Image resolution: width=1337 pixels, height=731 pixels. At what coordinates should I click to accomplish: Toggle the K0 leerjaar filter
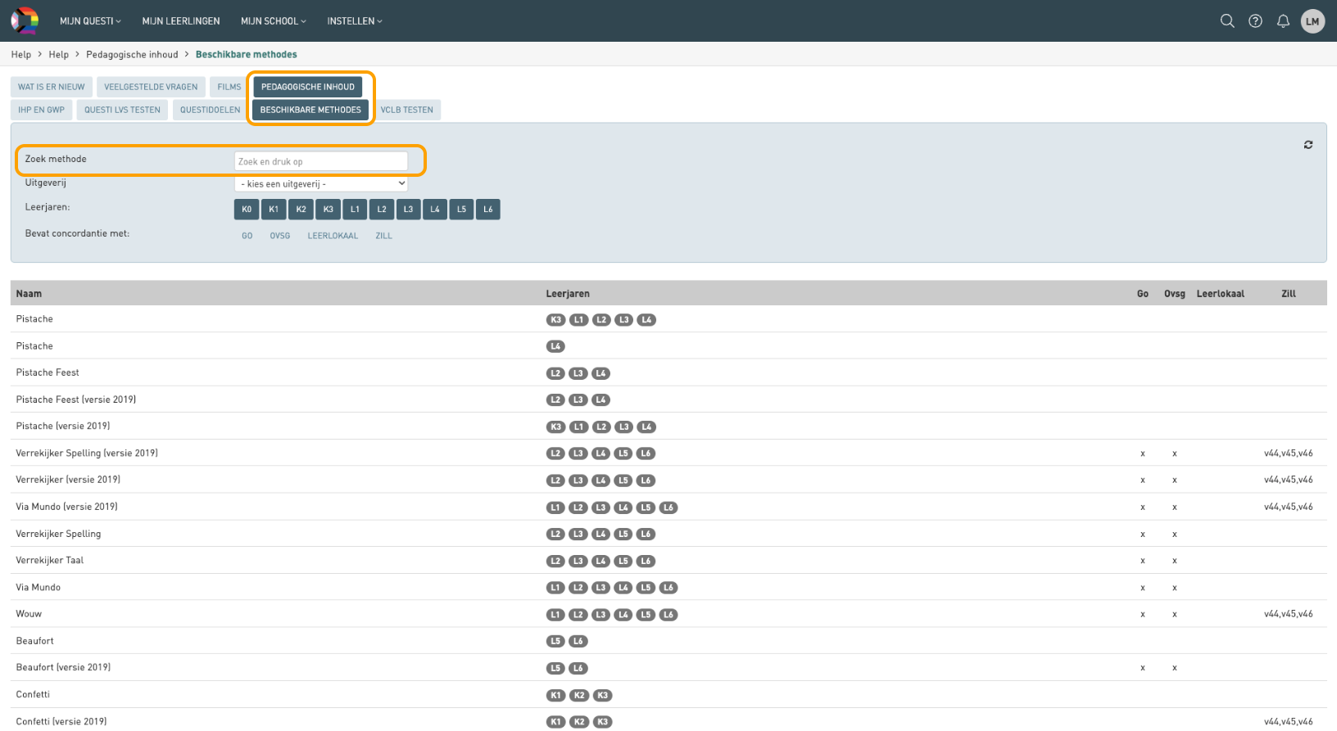coord(247,210)
